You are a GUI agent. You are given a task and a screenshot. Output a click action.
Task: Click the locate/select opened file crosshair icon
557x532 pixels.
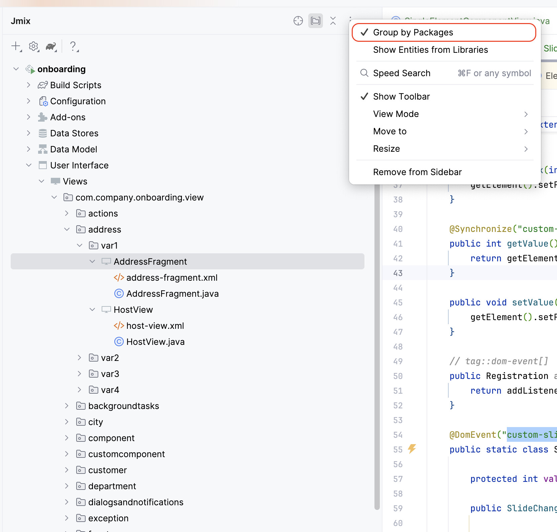pyautogui.click(x=298, y=21)
